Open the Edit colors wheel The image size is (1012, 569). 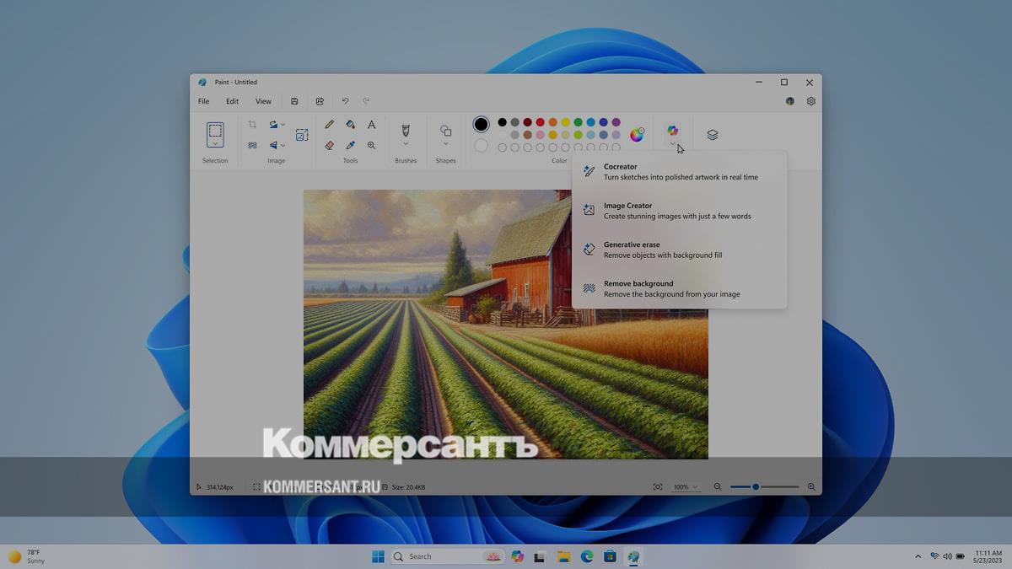(x=637, y=135)
